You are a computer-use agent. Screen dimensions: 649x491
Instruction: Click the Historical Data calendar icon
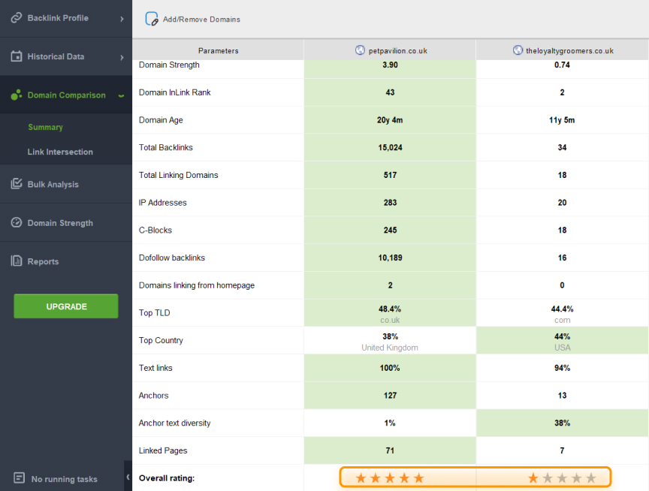point(16,56)
